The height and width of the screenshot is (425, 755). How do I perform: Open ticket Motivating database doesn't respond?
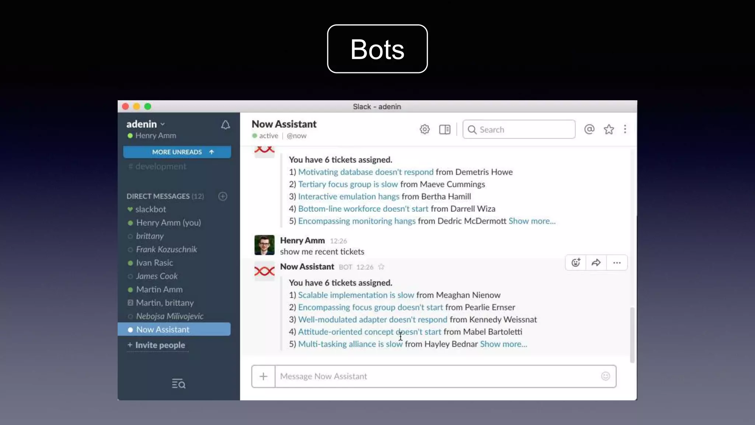coord(366,172)
